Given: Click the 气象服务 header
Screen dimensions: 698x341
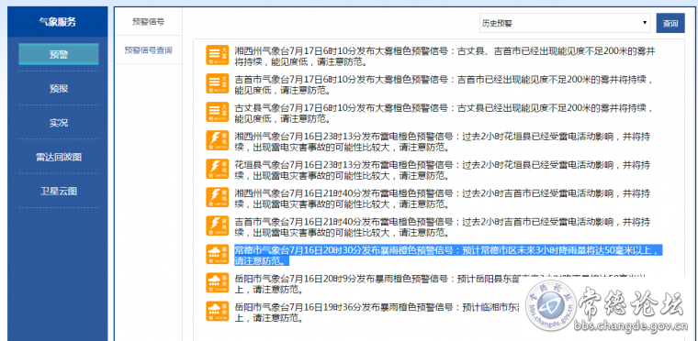Looking at the screenshot, I should pyautogui.click(x=58, y=21).
